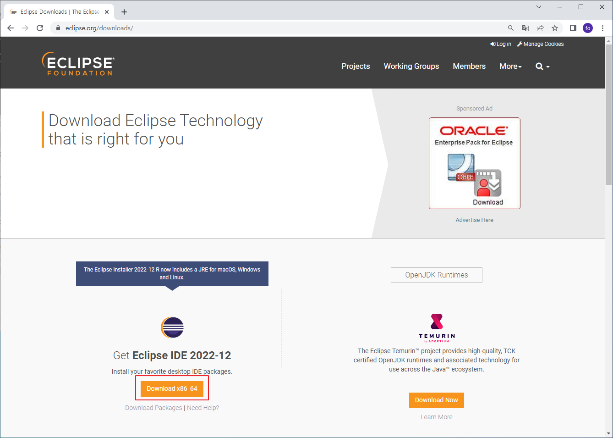This screenshot has height=438, width=613.
Task: Open the zoom magnifier icon in address bar
Action: tap(511, 28)
